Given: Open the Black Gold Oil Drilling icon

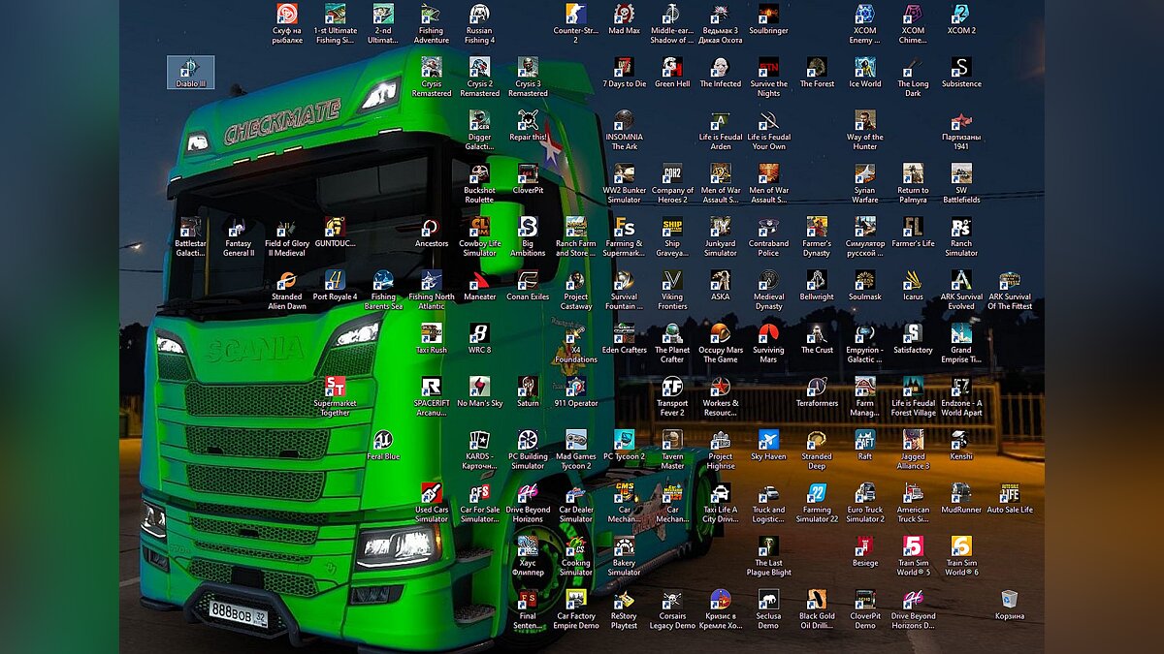Looking at the screenshot, I should [817, 610].
